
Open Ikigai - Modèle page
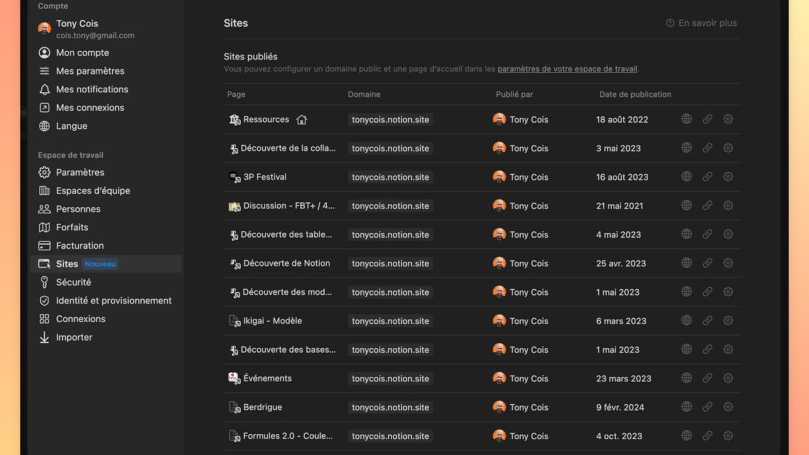click(272, 320)
